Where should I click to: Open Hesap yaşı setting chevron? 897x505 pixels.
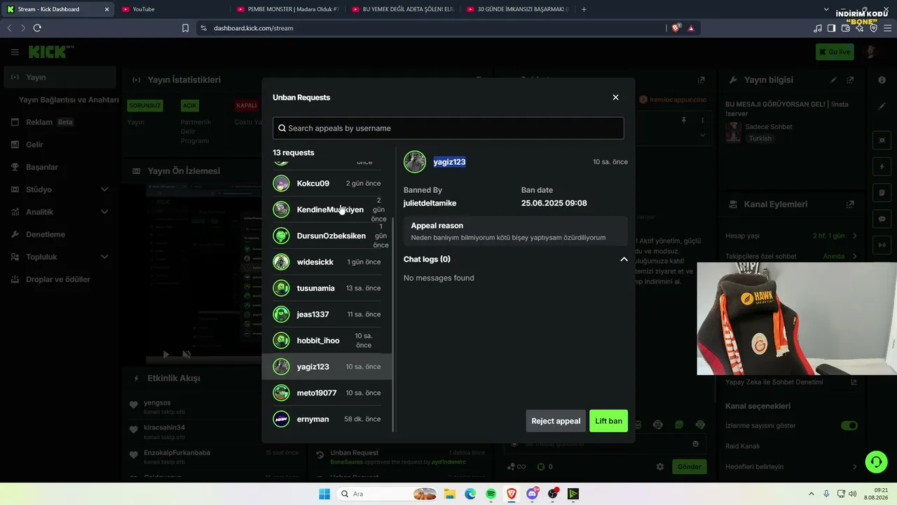[855, 236]
